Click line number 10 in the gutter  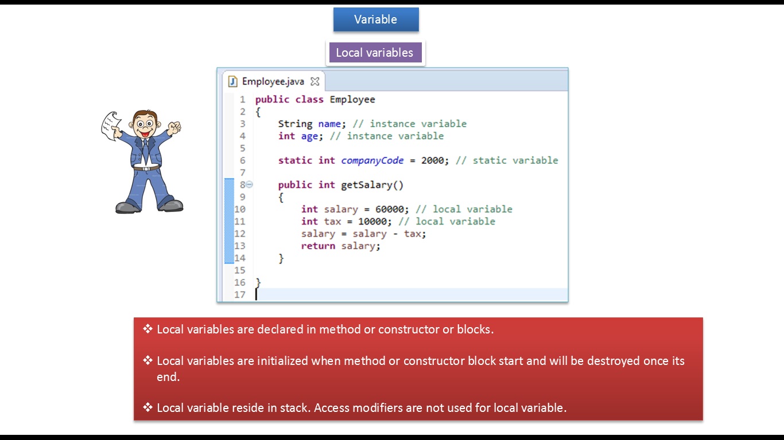(240, 209)
